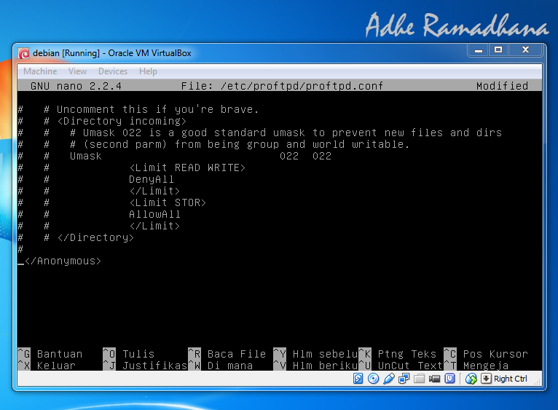This screenshot has width=558, height=410.
Task: Click the ^R Baca File shortcut label
Action: click(x=227, y=354)
